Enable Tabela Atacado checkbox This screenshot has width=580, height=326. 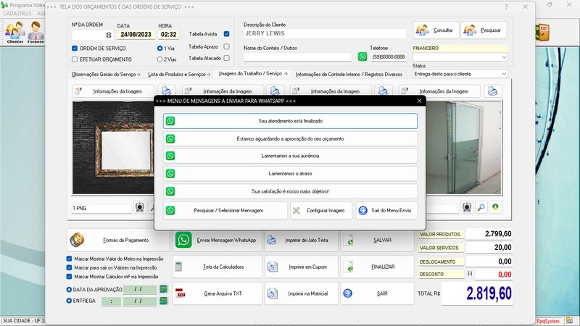tap(226, 58)
